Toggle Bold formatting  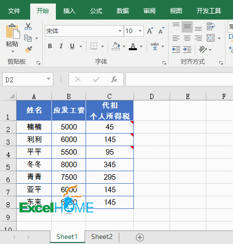(x=50, y=46)
